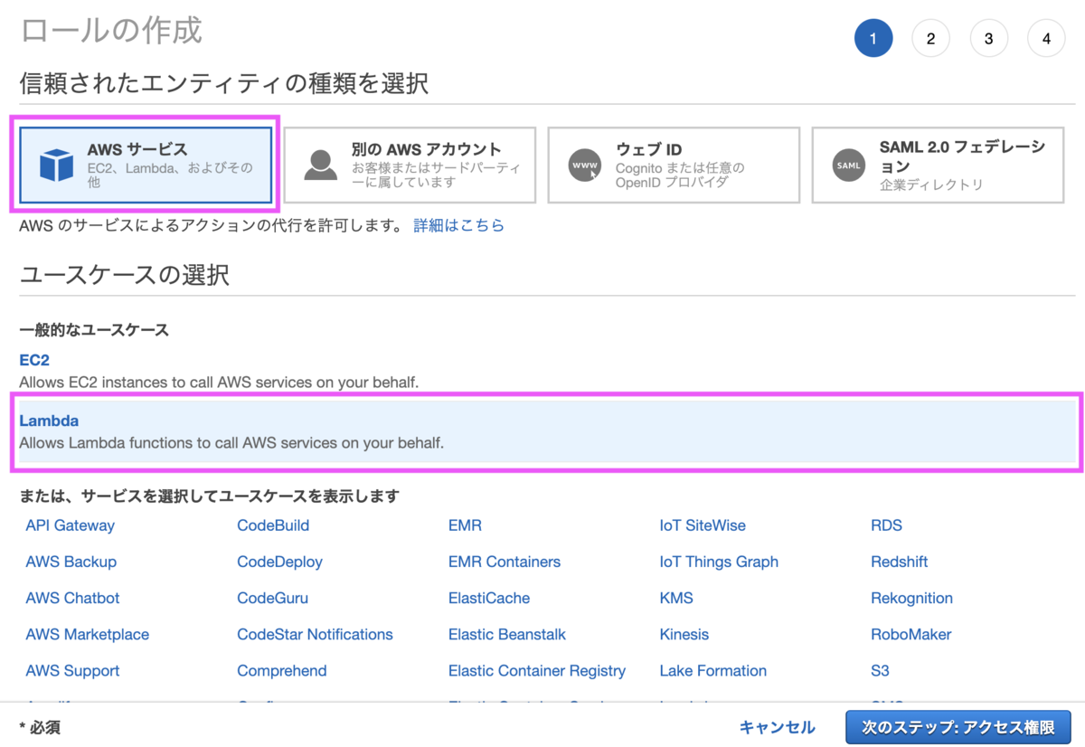The image size is (1085, 747).
Task: Go to wizard step 2 indicator
Action: click(930, 38)
